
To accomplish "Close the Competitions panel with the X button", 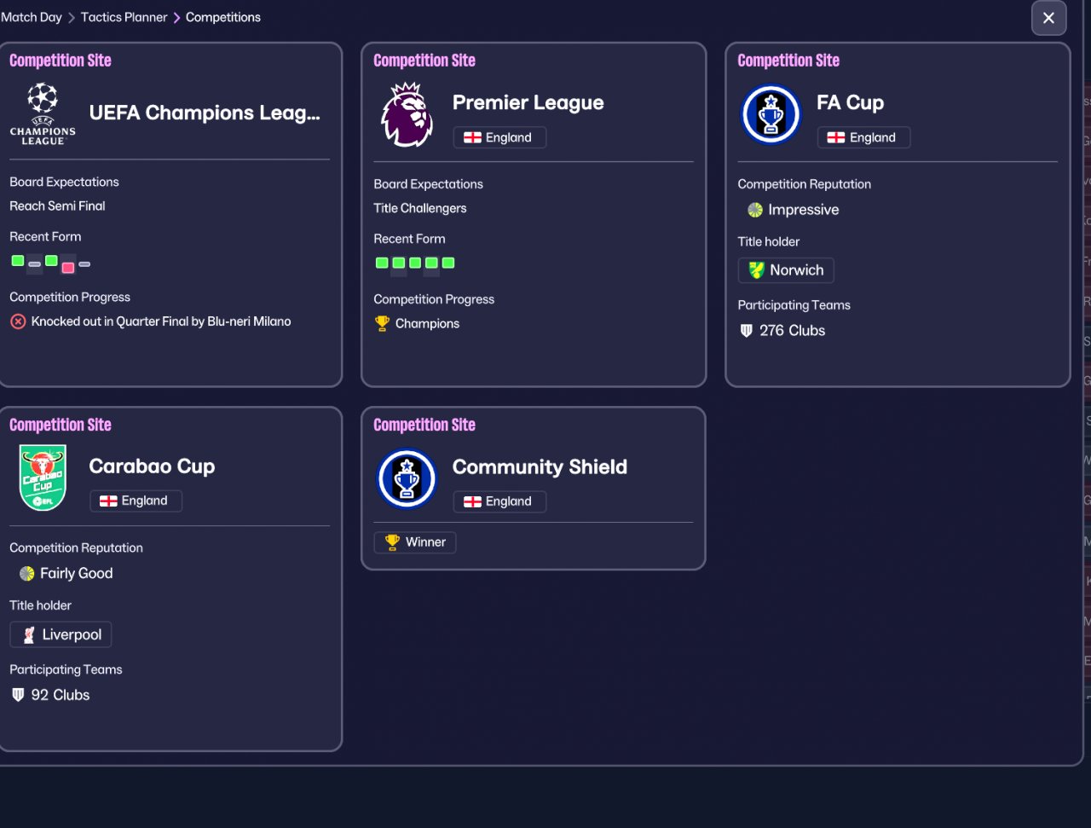I will coord(1048,18).
